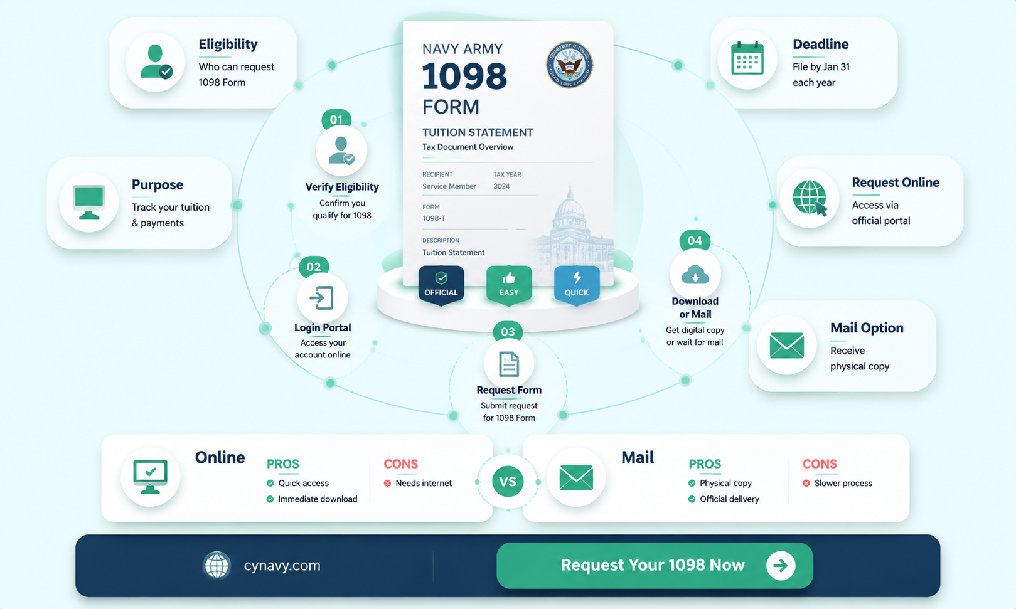Click 'Confirm you qualify for 1098' text
Screen dimensions: 1016x609
pos(342,209)
